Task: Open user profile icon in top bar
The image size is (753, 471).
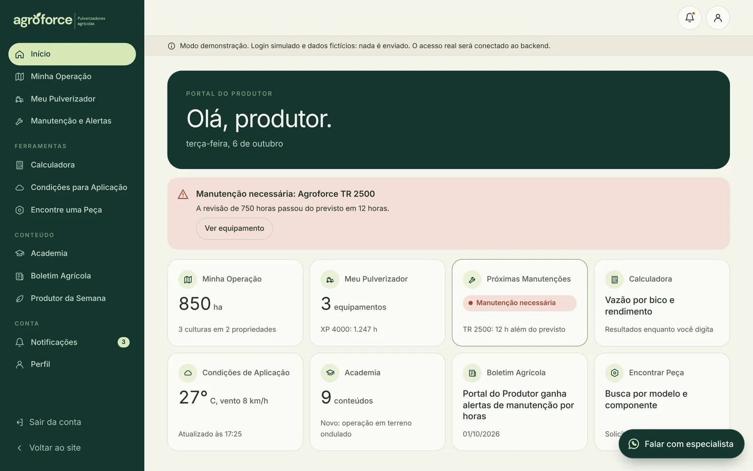Action: (x=718, y=18)
